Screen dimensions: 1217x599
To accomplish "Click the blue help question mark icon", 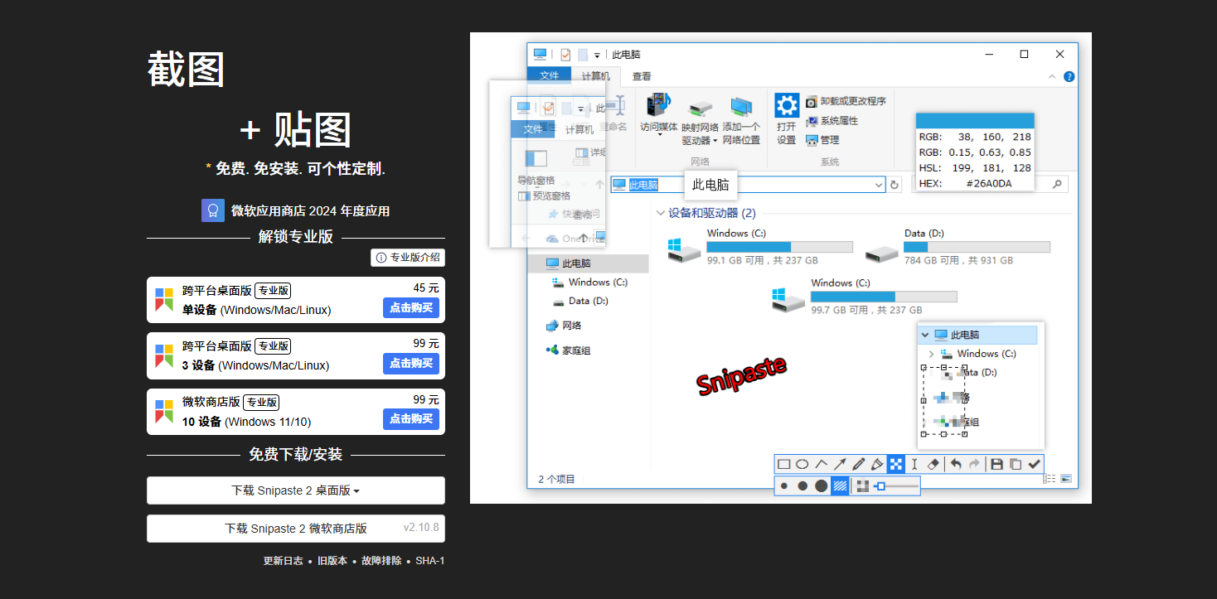I will (1069, 76).
